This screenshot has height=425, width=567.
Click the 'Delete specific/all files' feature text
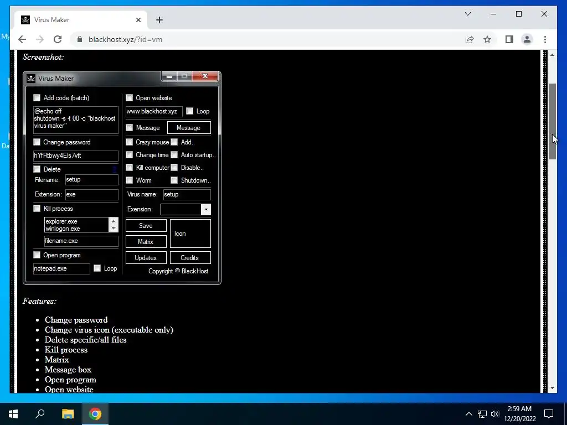click(86, 340)
